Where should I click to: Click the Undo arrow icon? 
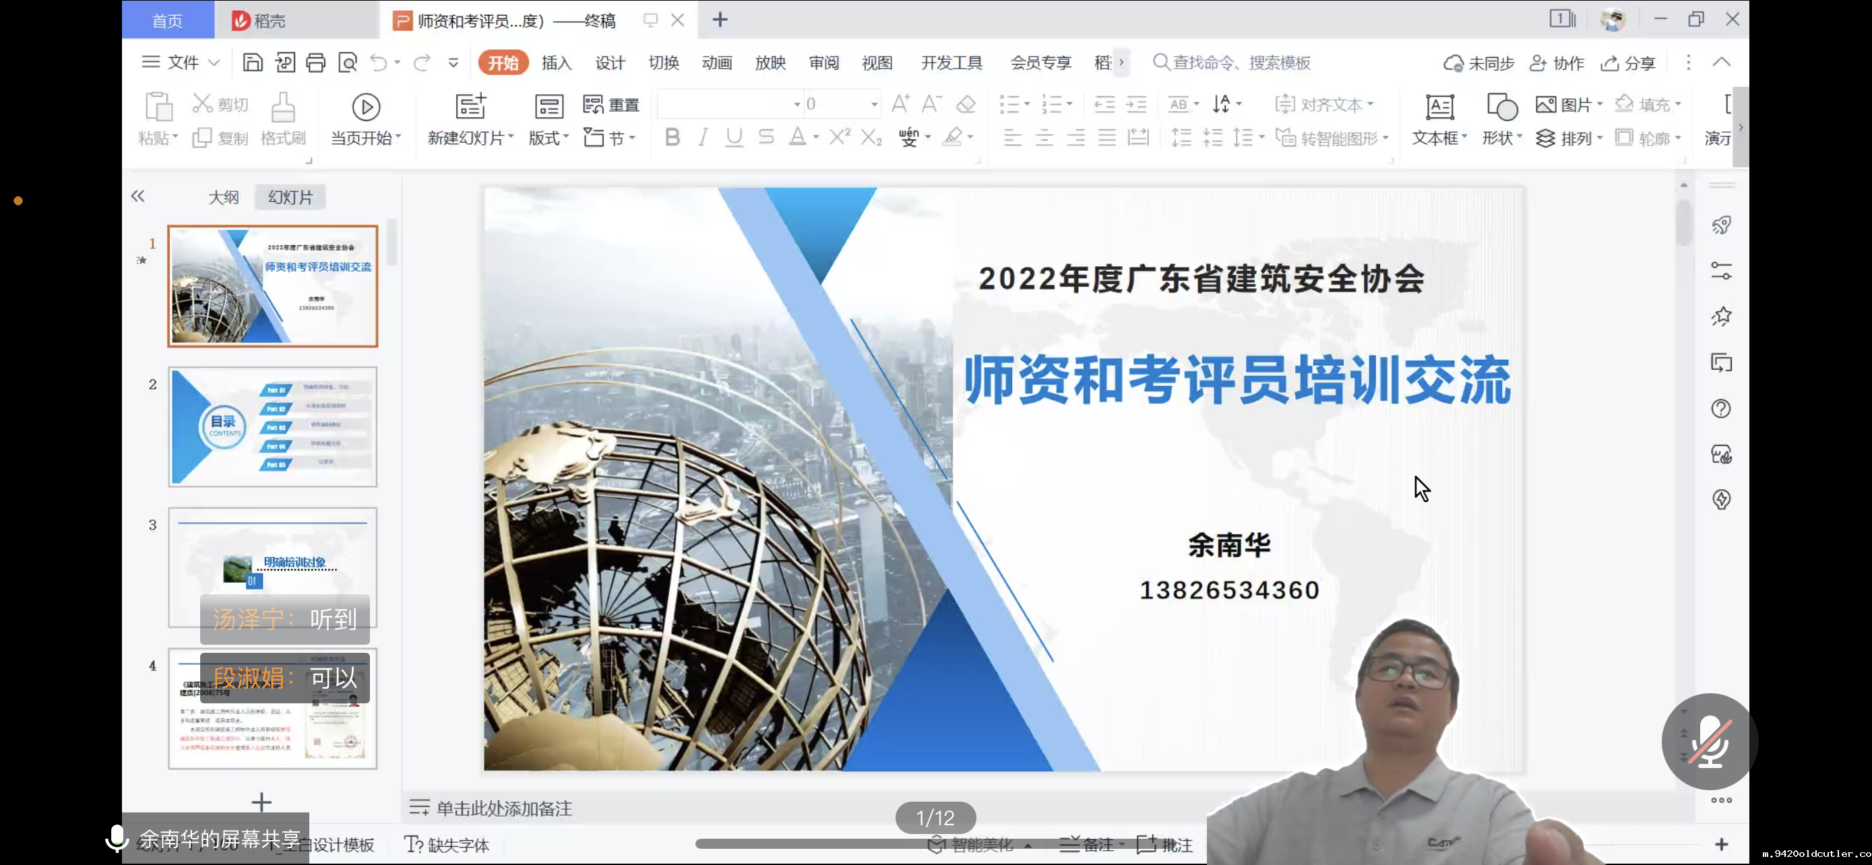click(378, 63)
